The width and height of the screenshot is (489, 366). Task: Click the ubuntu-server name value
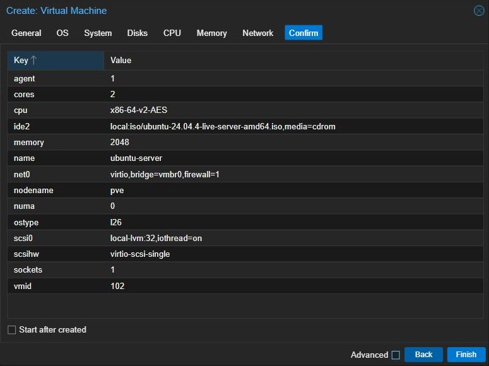click(x=136, y=158)
